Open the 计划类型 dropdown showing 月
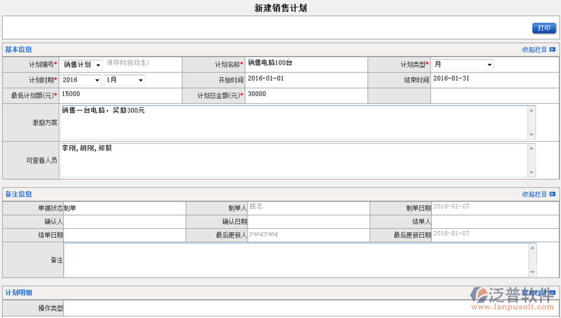Image resolution: width=561 pixels, height=318 pixels. [462, 65]
